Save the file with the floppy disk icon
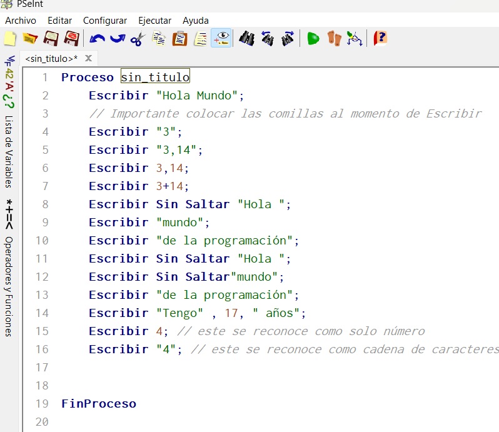 (x=51, y=39)
